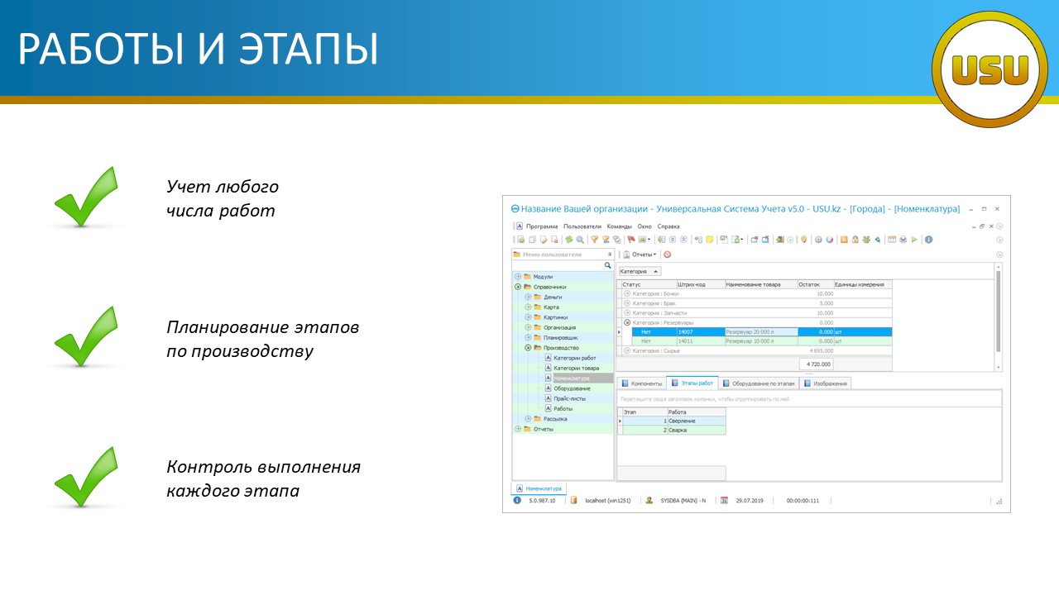The height and width of the screenshot is (595, 1059).
Task: Open the Команды menu
Action: [x=620, y=226]
